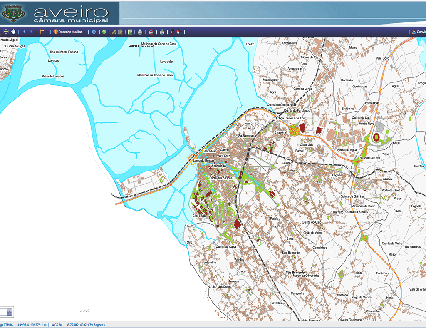Open the map image export icon
This screenshot has height=328, width=426.
130,32
